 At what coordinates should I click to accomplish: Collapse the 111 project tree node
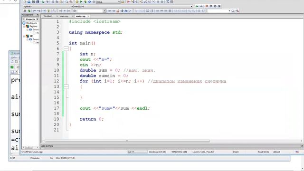24,36
